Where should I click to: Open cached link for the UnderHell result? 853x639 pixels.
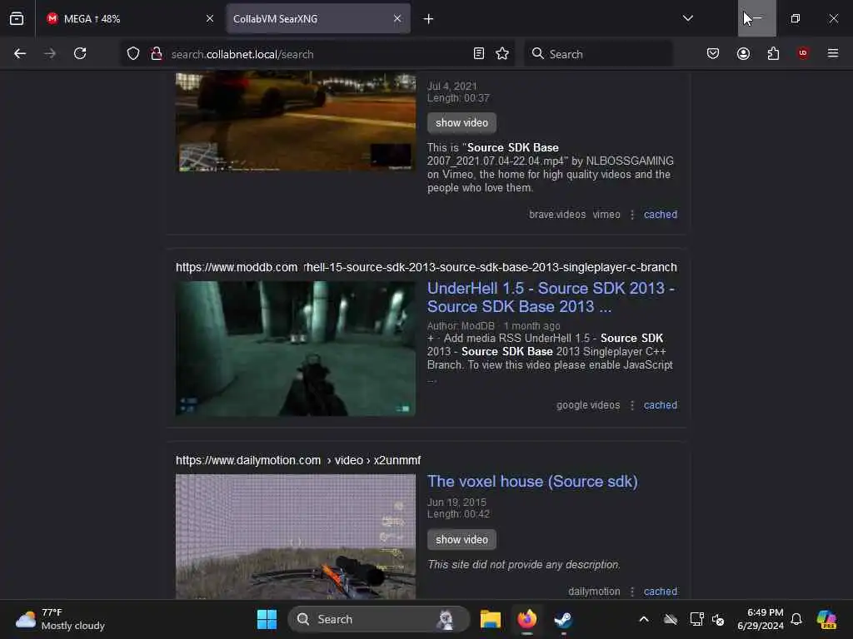click(x=661, y=405)
